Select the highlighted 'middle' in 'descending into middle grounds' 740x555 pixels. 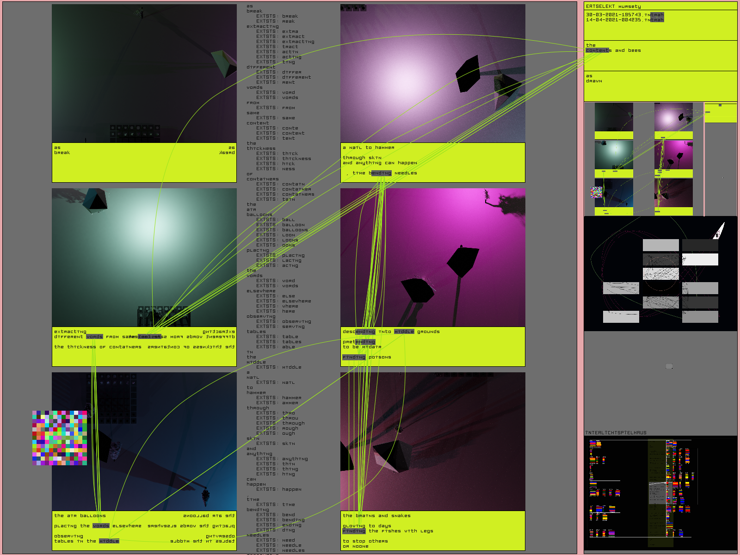(x=404, y=332)
